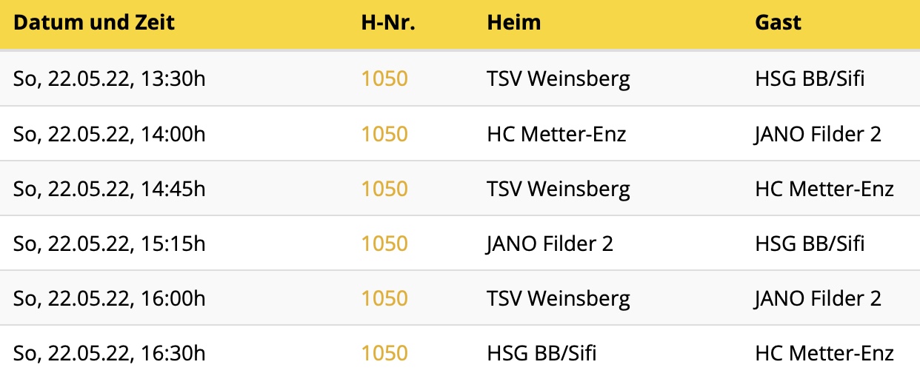This screenshot has height=376, width=920.
Task: Click date cell So, 22.05.22, 14:45h
Action: (x=109, y=189)
